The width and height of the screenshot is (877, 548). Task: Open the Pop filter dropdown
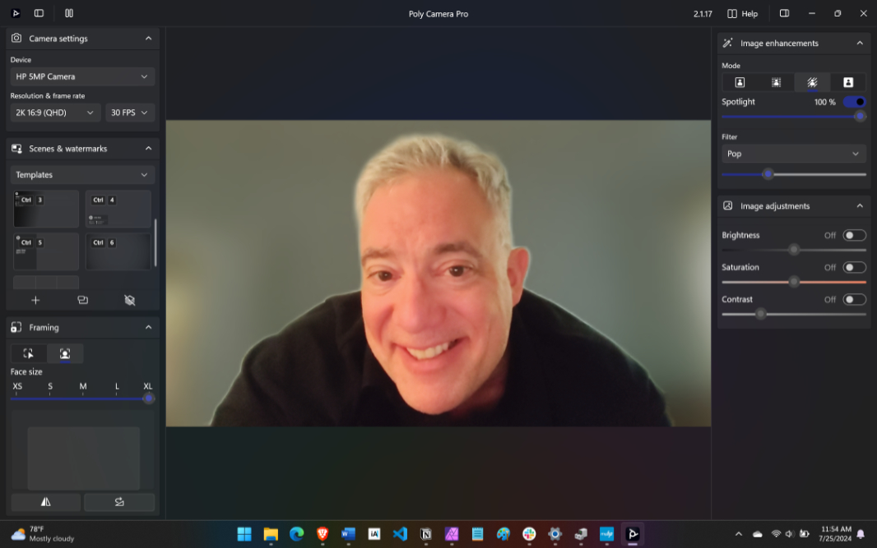click(794, 154)
